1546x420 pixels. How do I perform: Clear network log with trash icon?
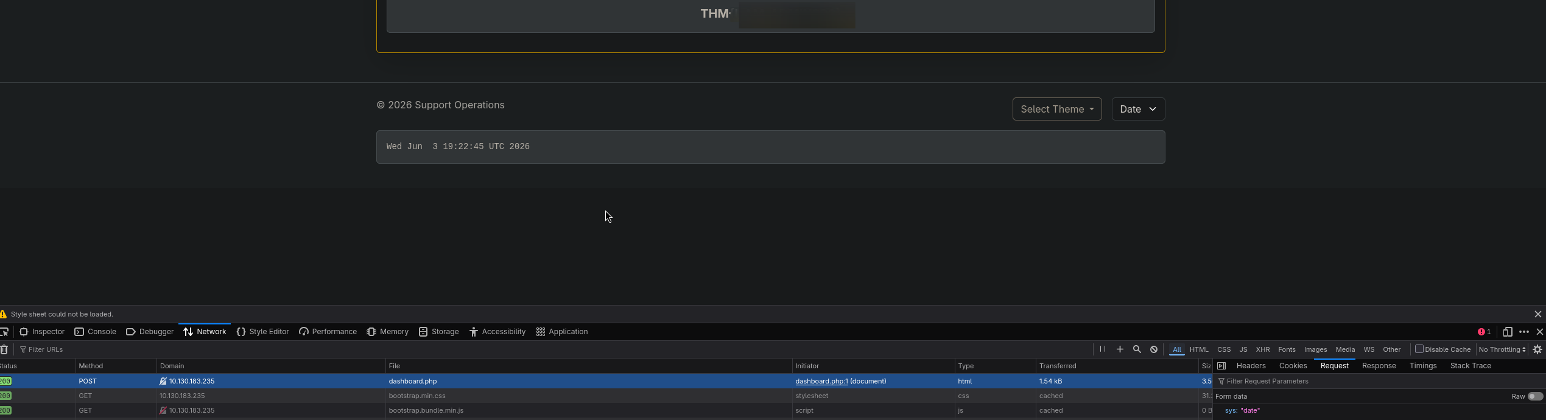pos(4,349)
